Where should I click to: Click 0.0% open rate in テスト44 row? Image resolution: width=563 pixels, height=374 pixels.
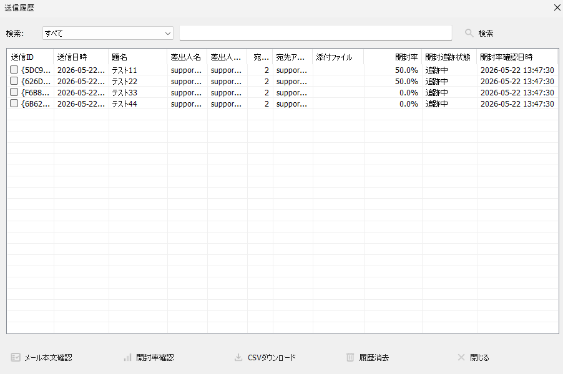point(409,103)
